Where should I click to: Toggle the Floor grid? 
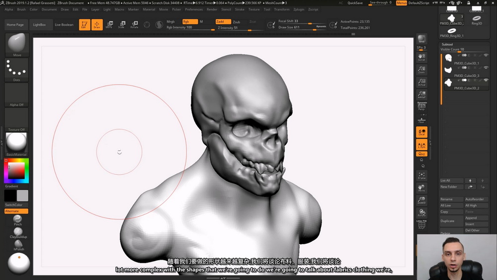click(x=421, y=120)
